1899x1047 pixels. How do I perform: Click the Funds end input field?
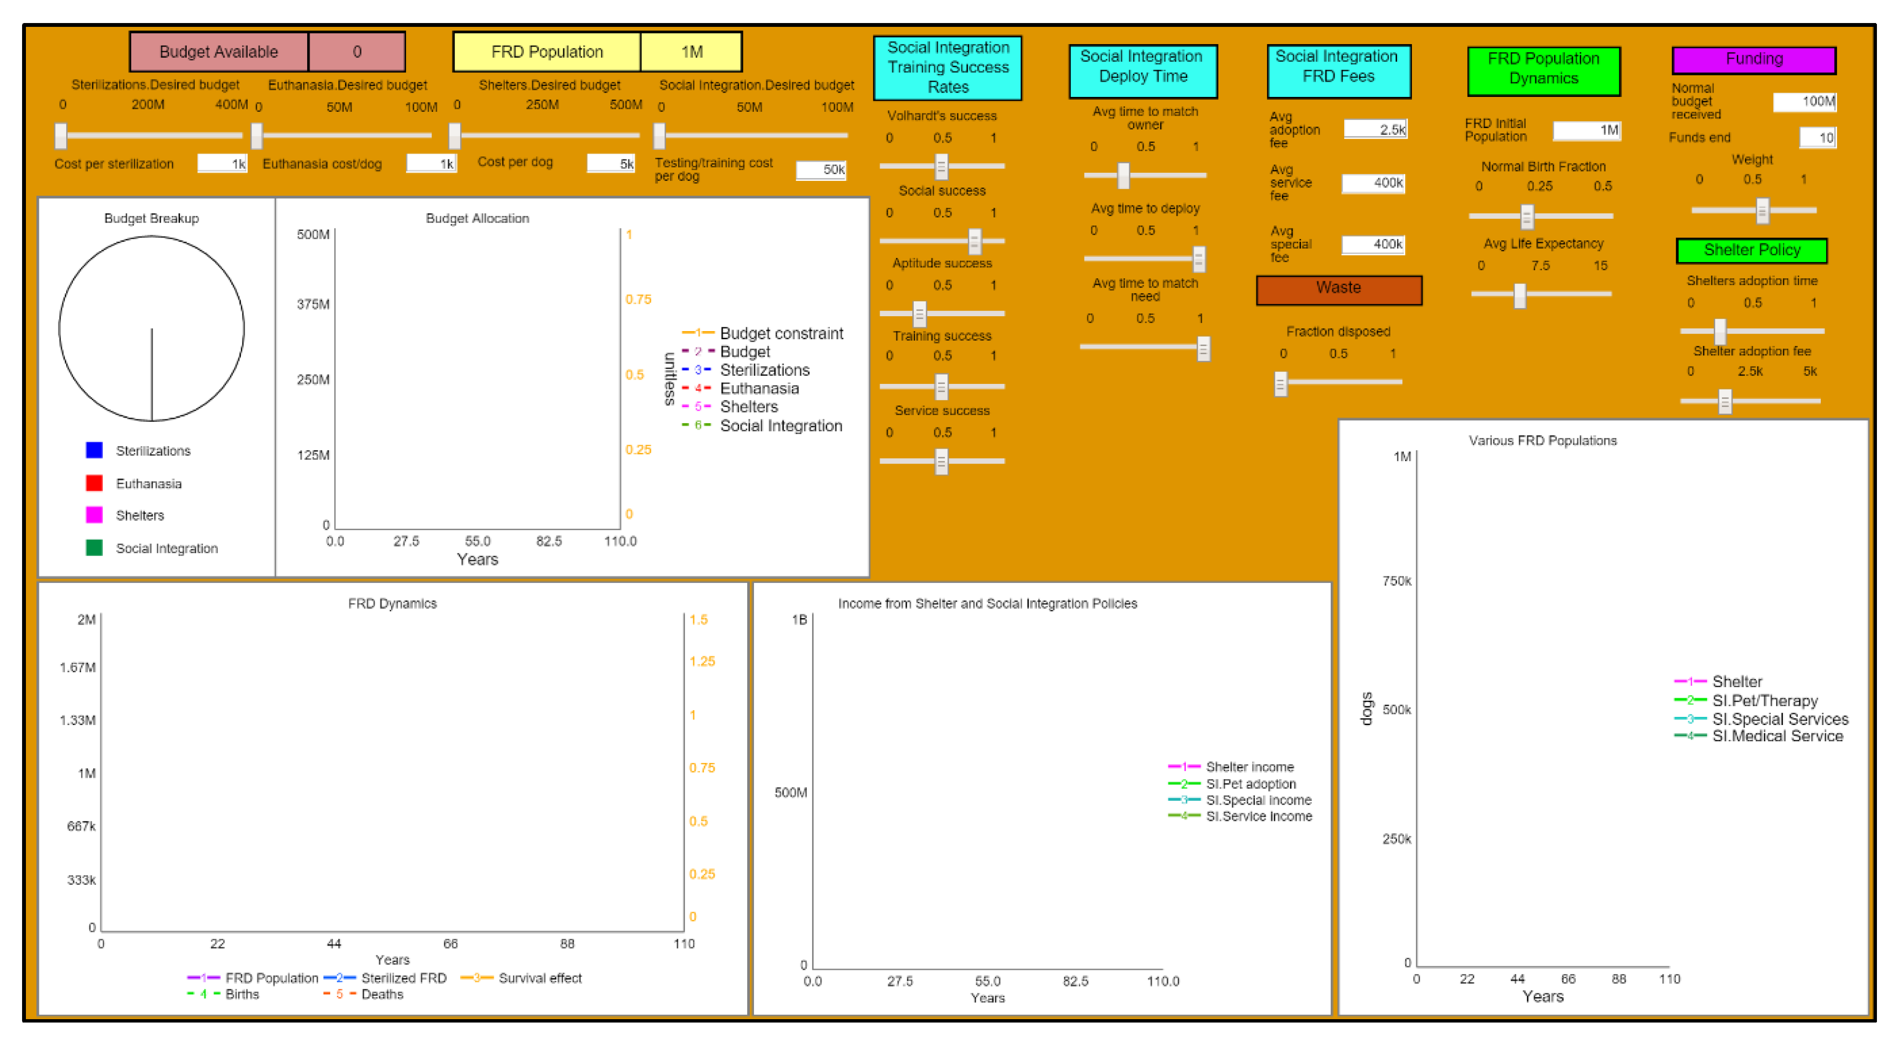1817,138
